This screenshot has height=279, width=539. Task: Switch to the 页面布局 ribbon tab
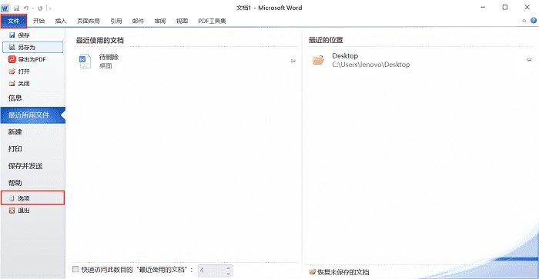tap(89, 21)
